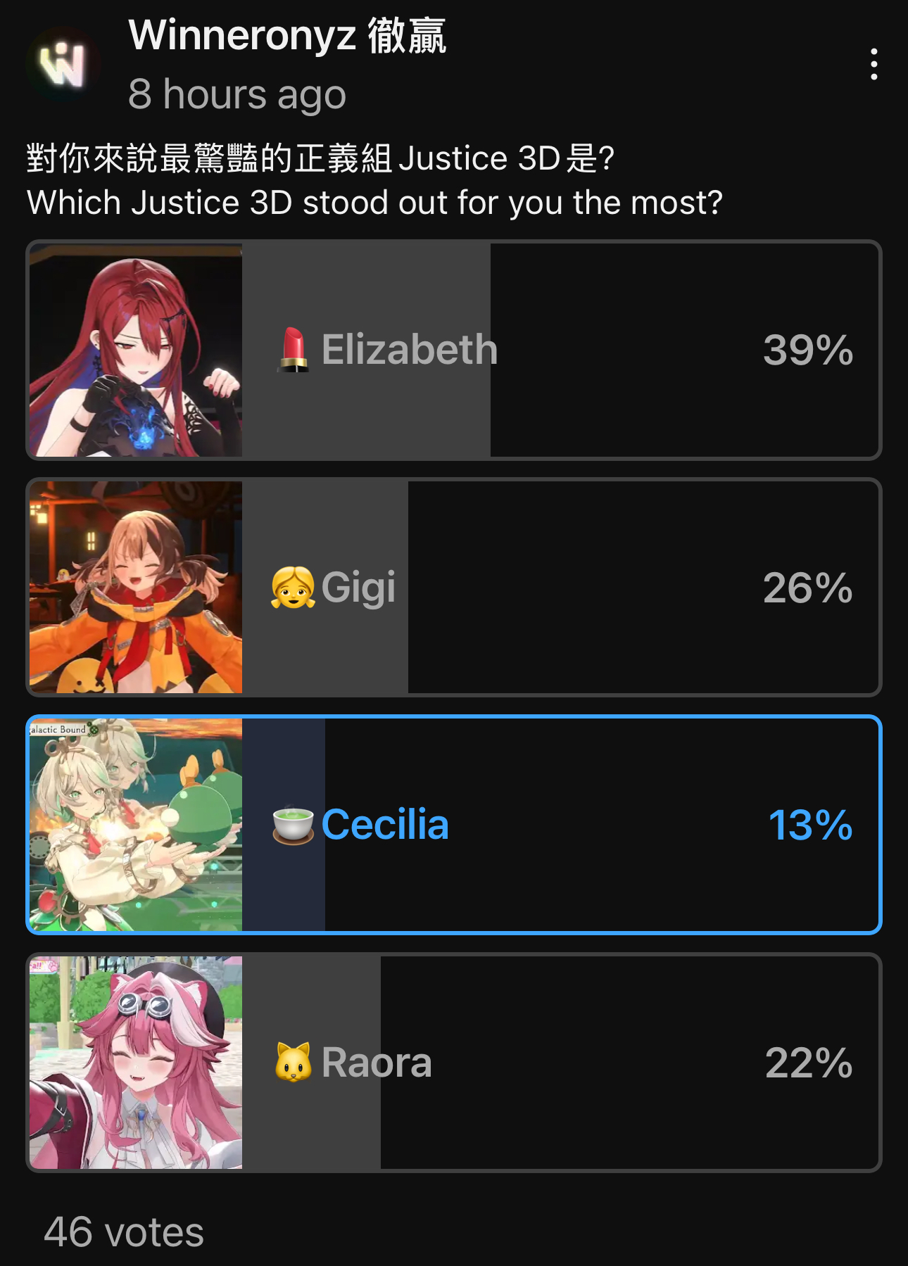Screen dimensions: 908x1266
Task: Click the 46 votes count
Action: 124,1232
